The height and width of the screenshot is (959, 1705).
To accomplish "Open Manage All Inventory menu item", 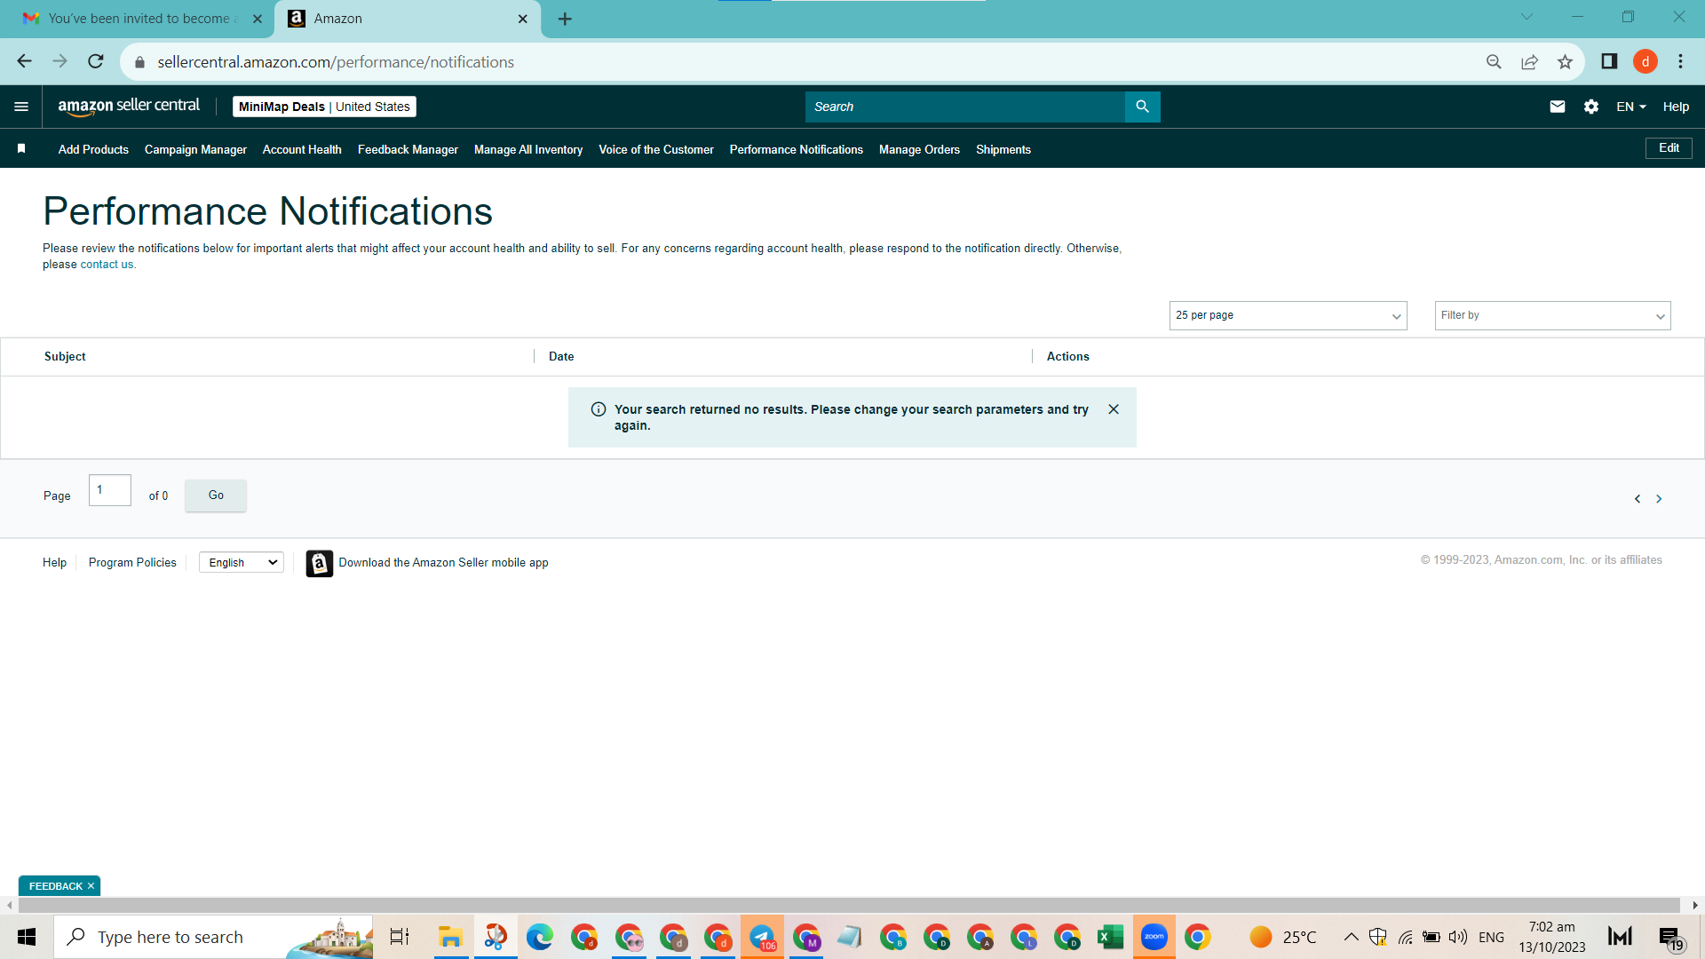I will pos(528,149).
